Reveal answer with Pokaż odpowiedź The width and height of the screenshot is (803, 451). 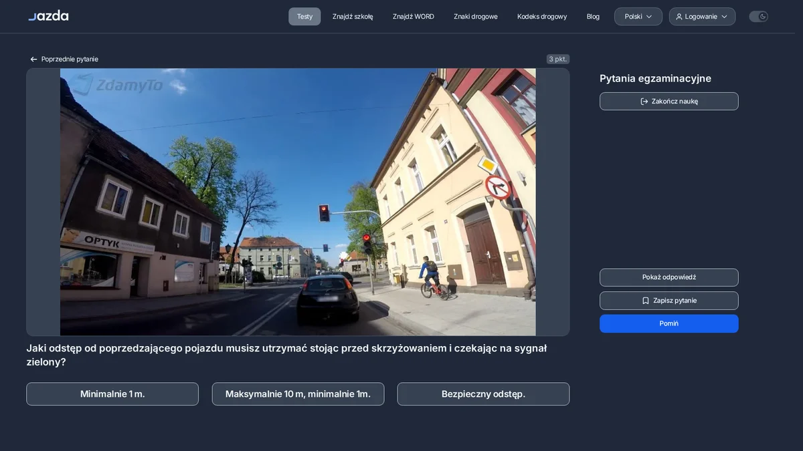(669, 277)
